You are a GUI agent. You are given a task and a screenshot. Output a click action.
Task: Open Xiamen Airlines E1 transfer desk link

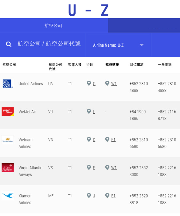[x=113, y=196]
